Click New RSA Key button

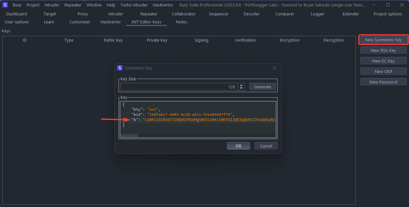[383, 50]
